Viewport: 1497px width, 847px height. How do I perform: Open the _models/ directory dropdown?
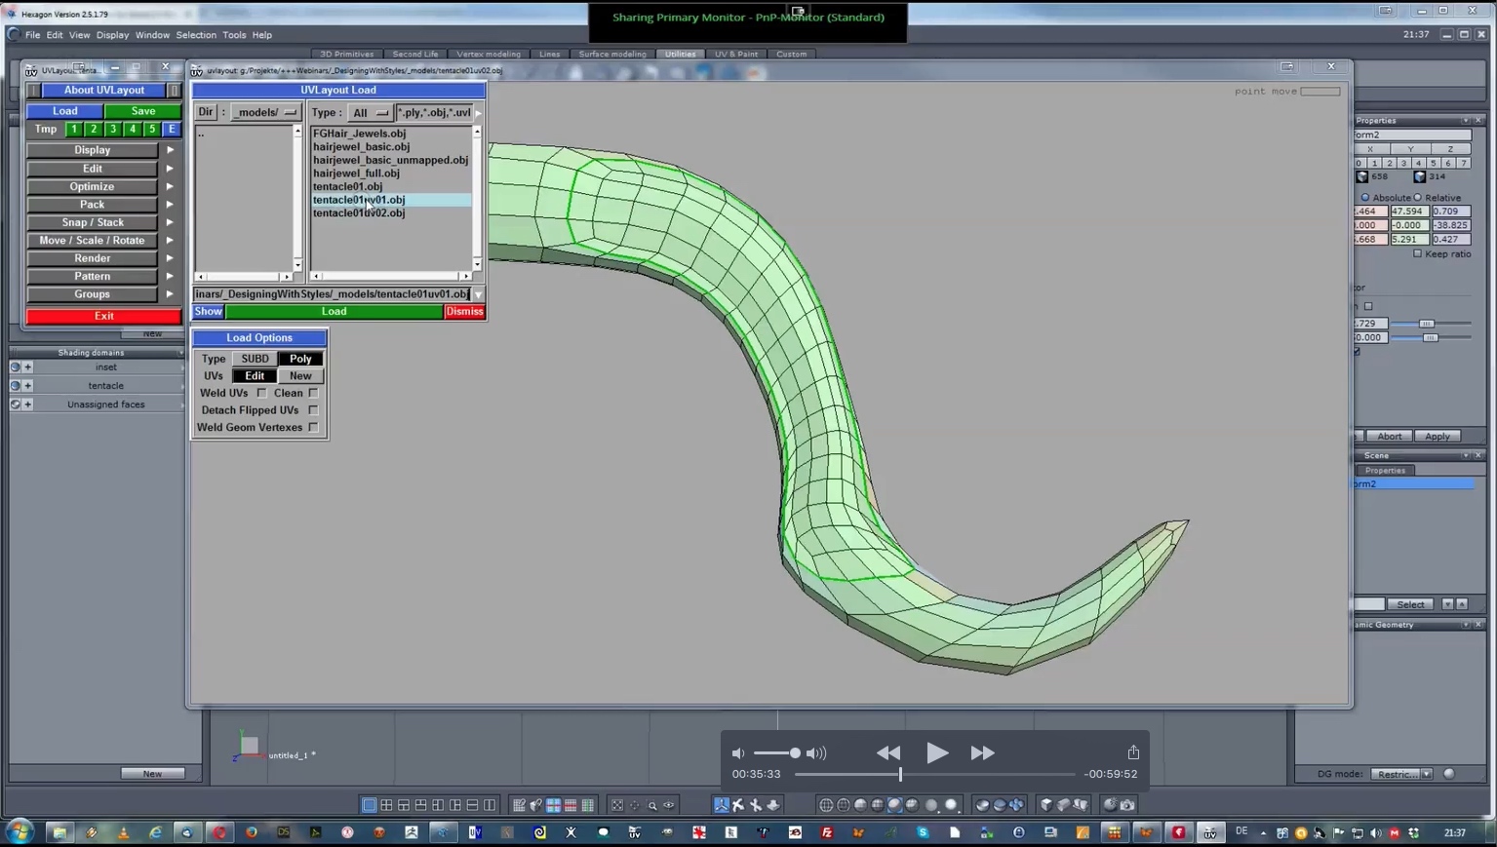[264, 113]
